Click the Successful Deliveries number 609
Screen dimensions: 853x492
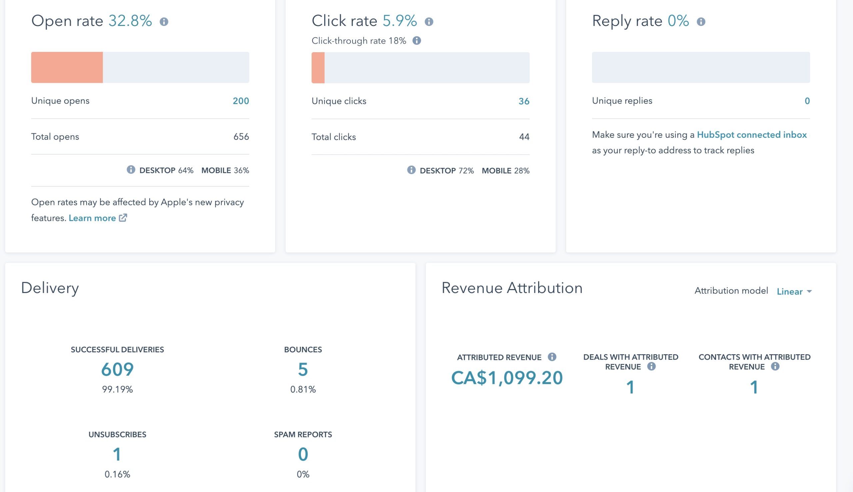coord(117,369)
